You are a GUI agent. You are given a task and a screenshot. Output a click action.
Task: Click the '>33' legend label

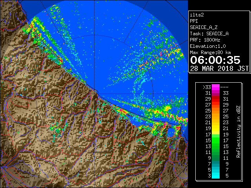point(207,87)
